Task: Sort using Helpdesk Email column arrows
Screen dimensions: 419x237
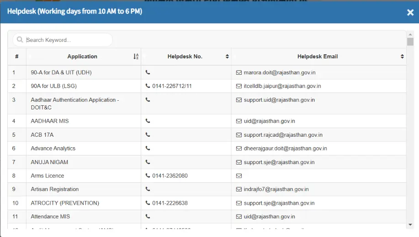Action: pos(402,57)
